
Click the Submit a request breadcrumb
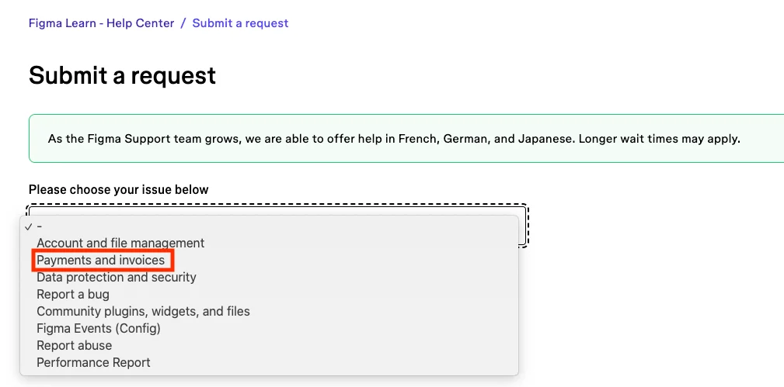[240, 23]
